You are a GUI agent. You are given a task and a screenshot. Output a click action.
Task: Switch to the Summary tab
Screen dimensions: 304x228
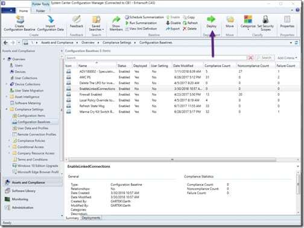click(x=72, y=218)
